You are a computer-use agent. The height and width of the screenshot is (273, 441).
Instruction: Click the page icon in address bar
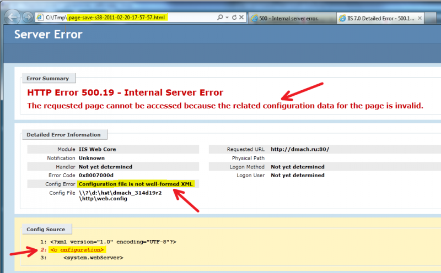[40, 18]
